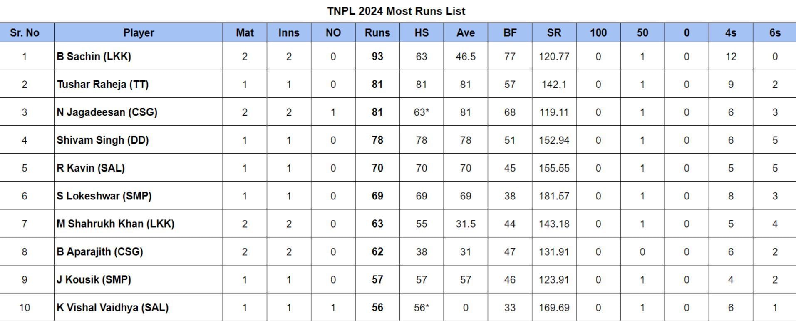The width and height of the screenshot is (796, 321).
Task: Select player B Sachin (LKK)
Action: pos(94,57)
